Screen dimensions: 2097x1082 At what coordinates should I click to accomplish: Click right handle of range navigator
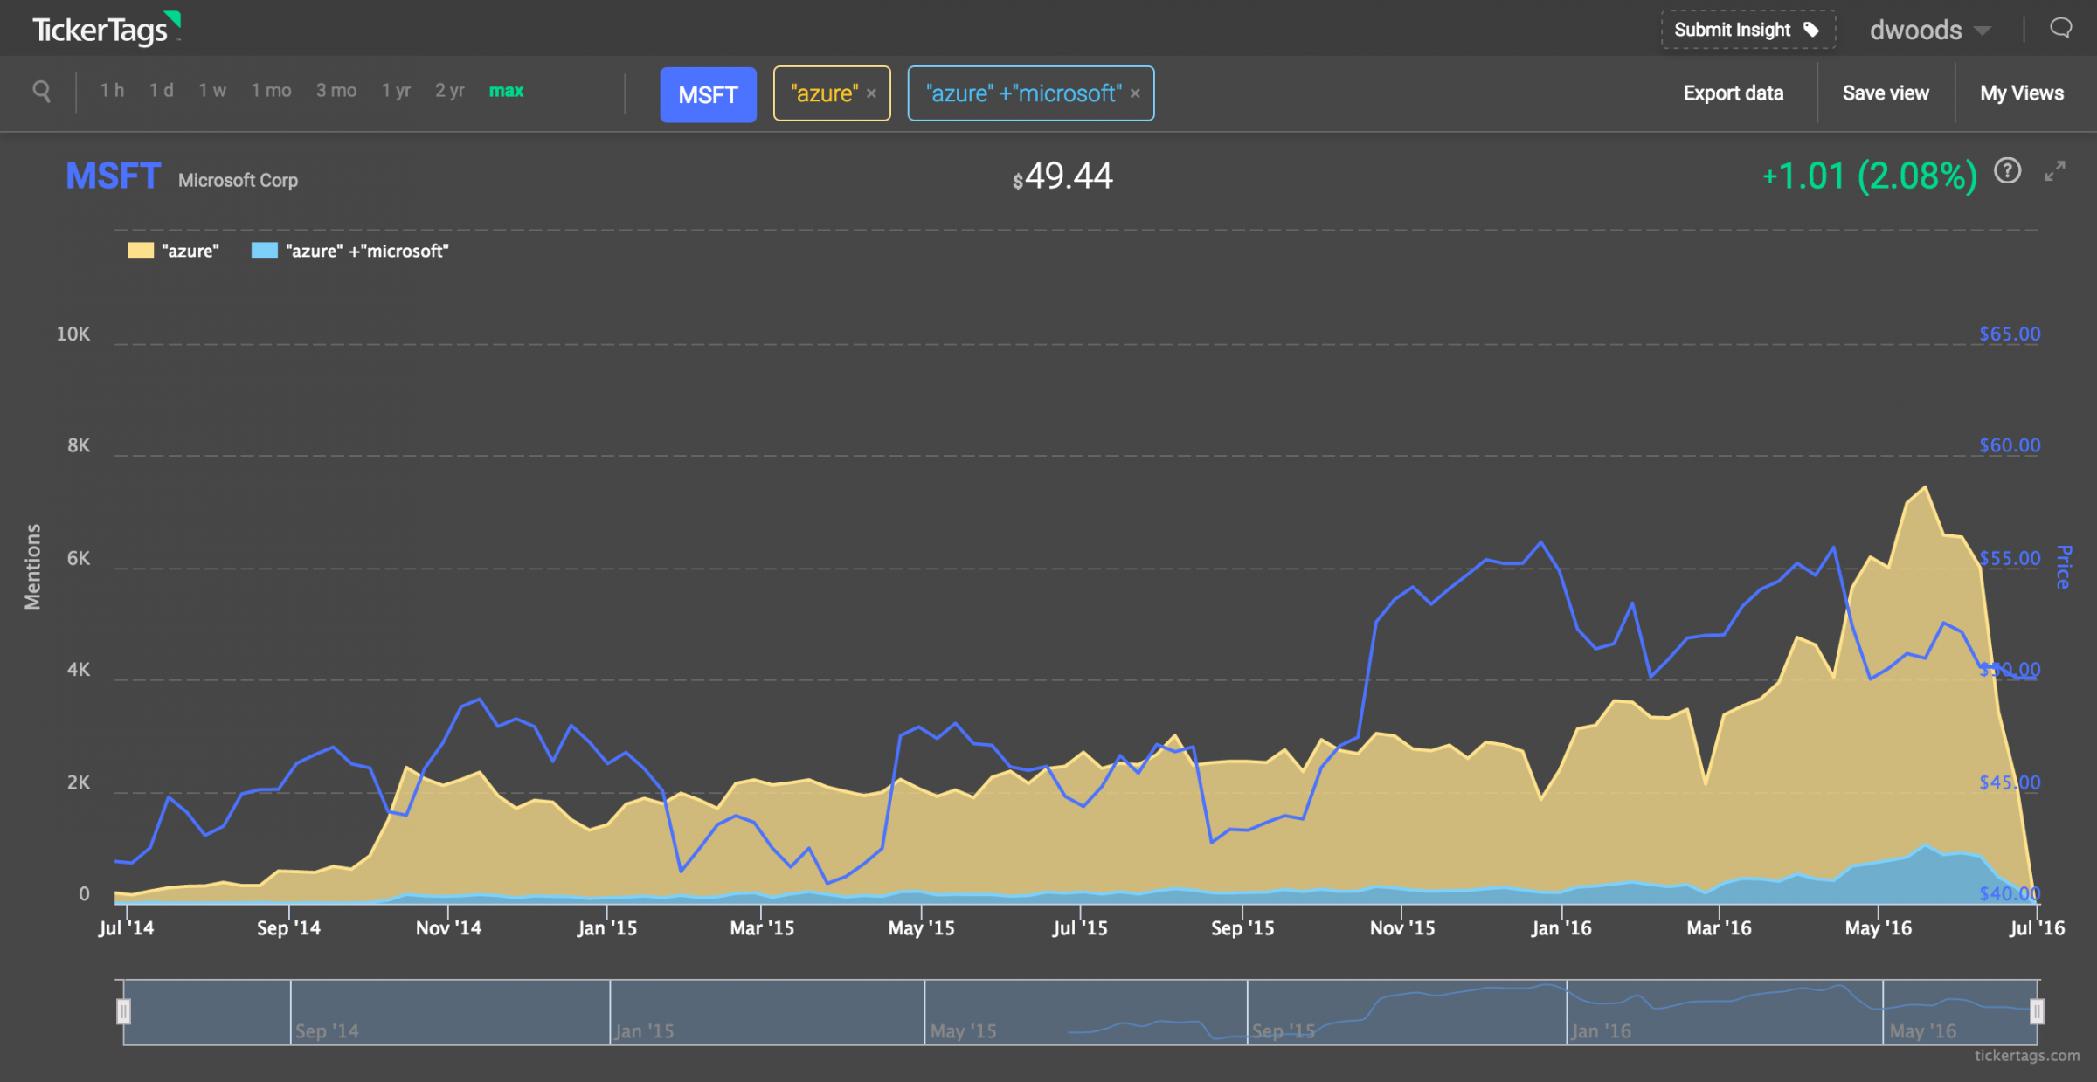point(2037,1012)
